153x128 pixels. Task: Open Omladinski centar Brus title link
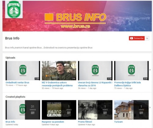pyautogui.click(x=17, y=82)
